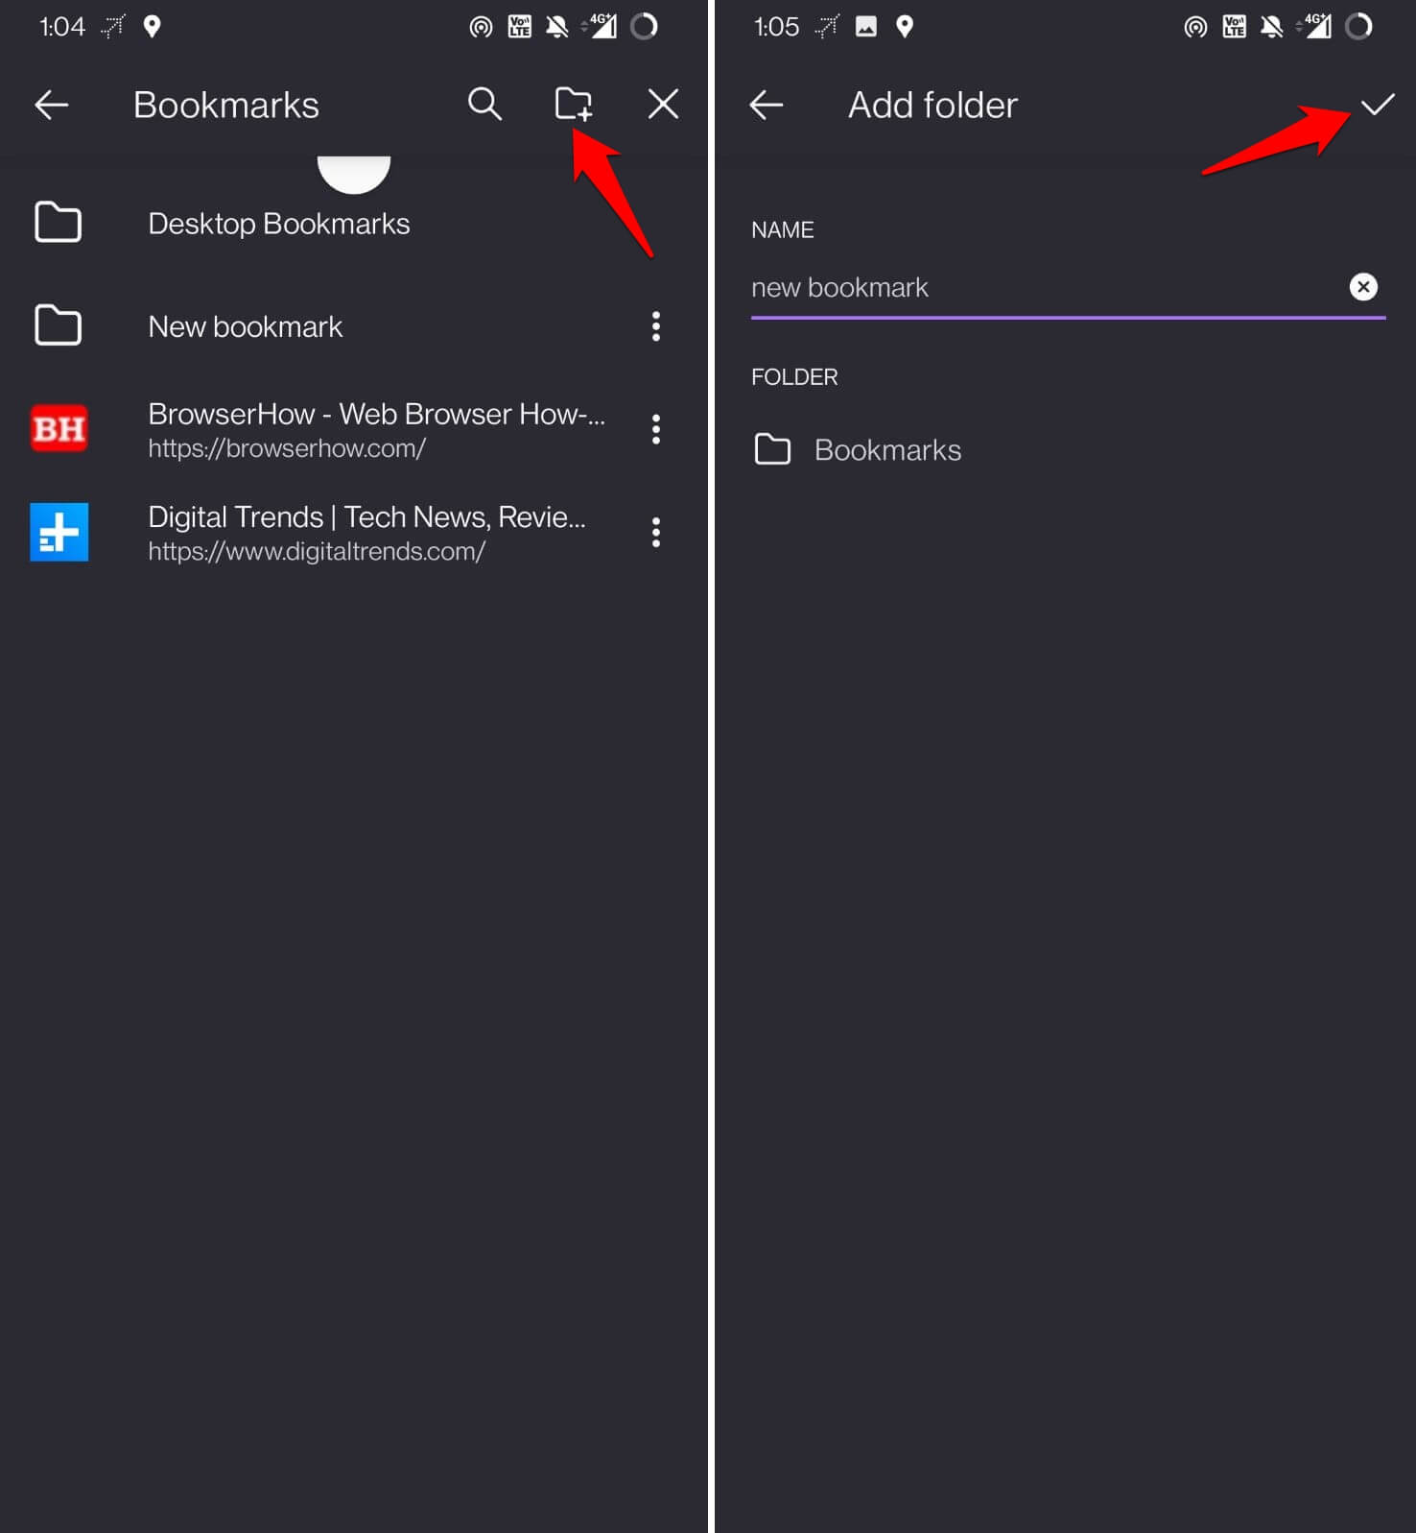Tap the https://www.digitaltrends.com/ URL text
Screen dimensions: 1416x1533
317,552
